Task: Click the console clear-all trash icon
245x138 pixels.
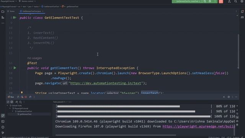Action: (x=237, y=125)
